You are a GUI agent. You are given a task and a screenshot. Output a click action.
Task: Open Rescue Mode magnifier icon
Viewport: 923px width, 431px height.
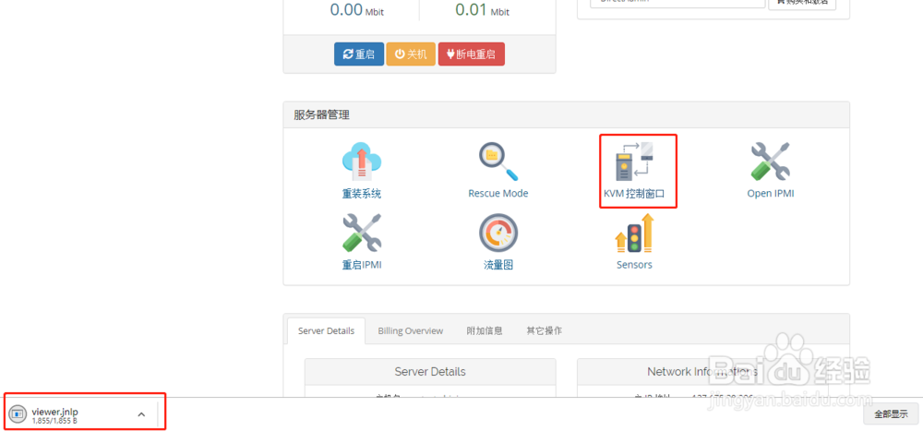coord(498,162)
